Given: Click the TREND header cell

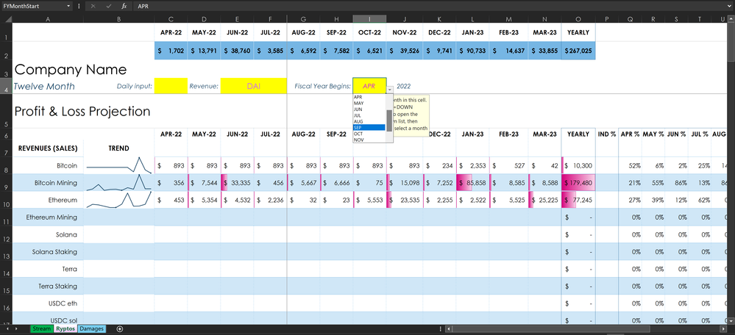Looking at the screenshot, I should click(119, 148).
